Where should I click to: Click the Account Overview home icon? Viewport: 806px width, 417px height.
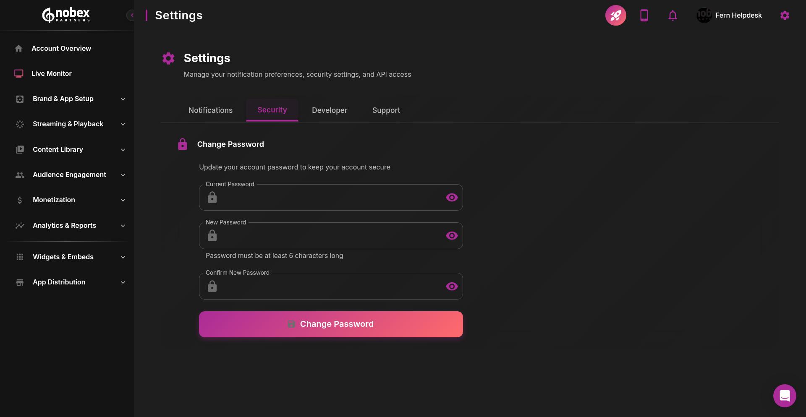(x=18, y=48)
